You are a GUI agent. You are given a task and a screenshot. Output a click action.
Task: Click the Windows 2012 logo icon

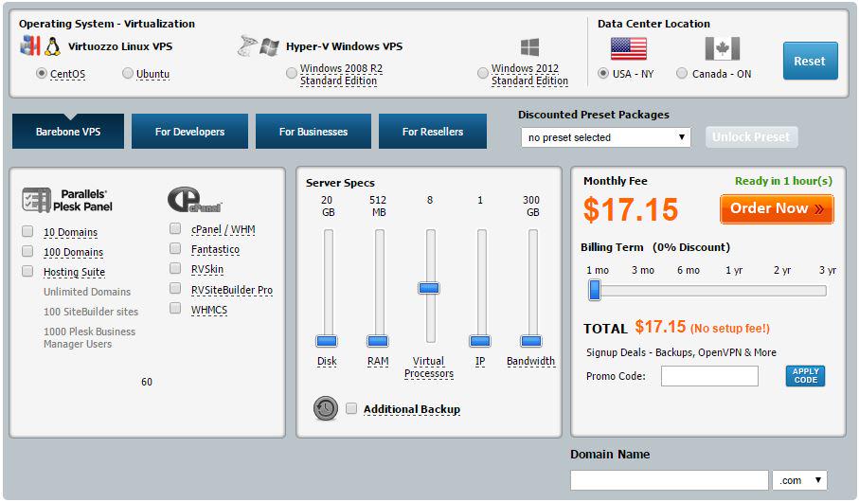click(x=529, y=47)
